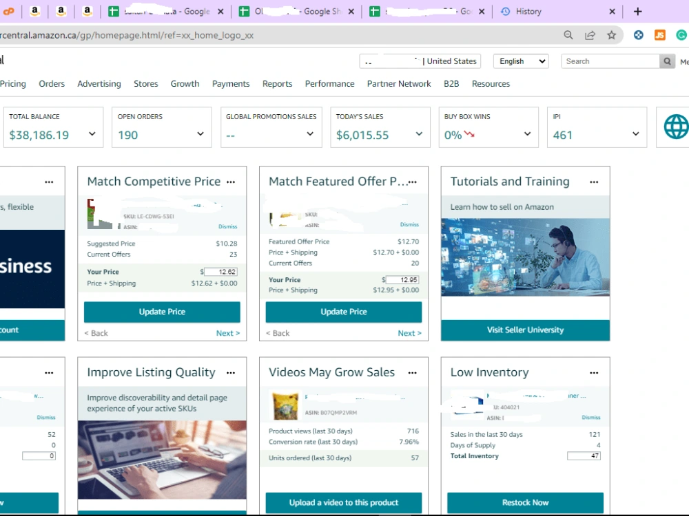Open the English language dropdown
The image size is (689, 516).
(521, 61)
